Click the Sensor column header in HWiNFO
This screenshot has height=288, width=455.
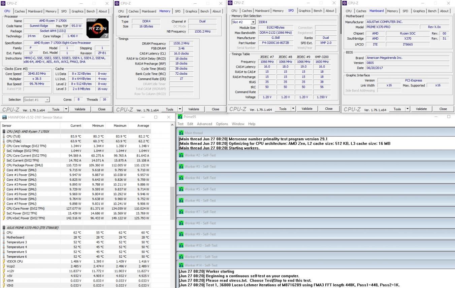tap(30, 125)
